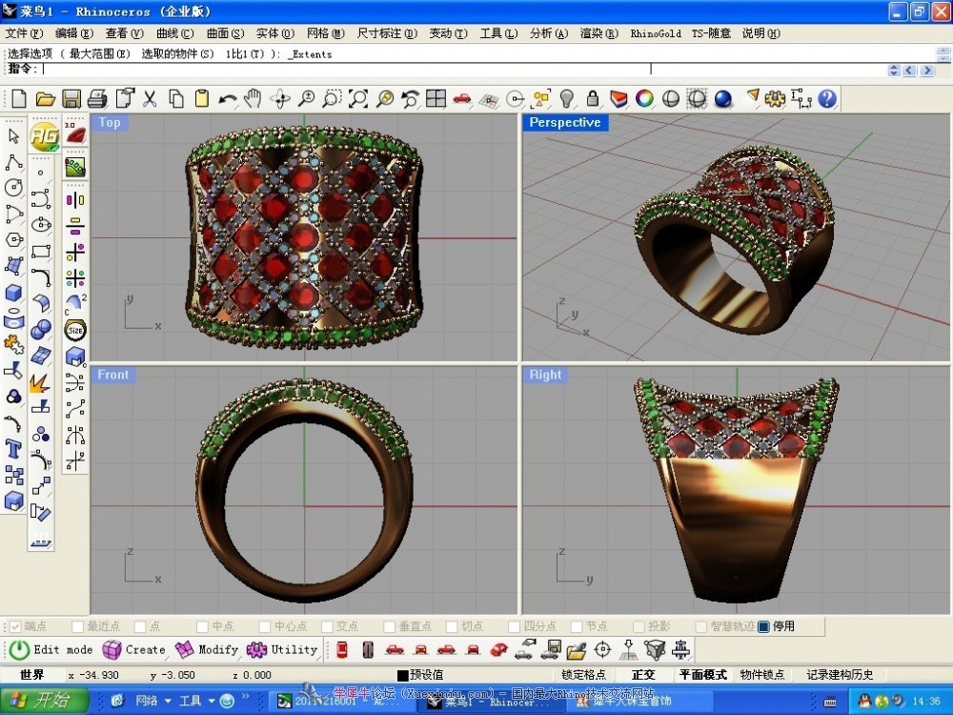
Task: Expand hidden quick launch items with » chevron
Action: click(x=246, y=697)
